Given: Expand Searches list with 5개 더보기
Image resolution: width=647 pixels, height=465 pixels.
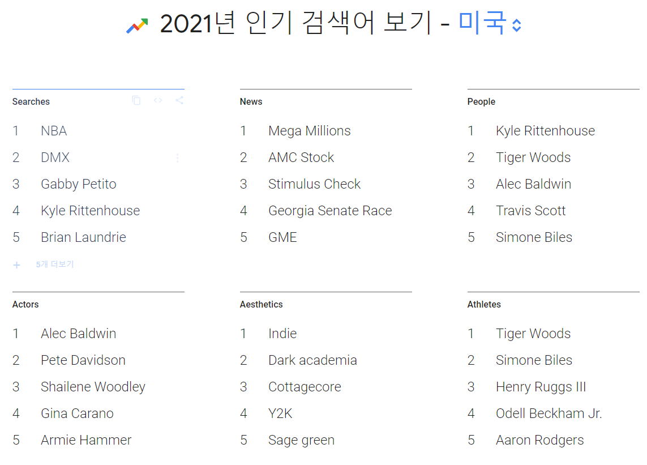Looking at the screenshot, I should (55, 265).
